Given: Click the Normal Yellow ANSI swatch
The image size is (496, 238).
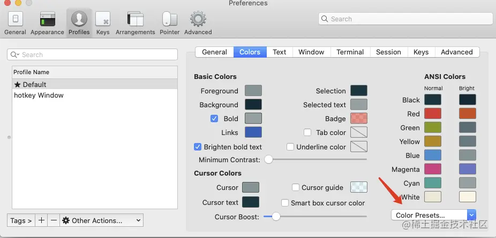Looking at the screenshot, I should click(433, 141).
